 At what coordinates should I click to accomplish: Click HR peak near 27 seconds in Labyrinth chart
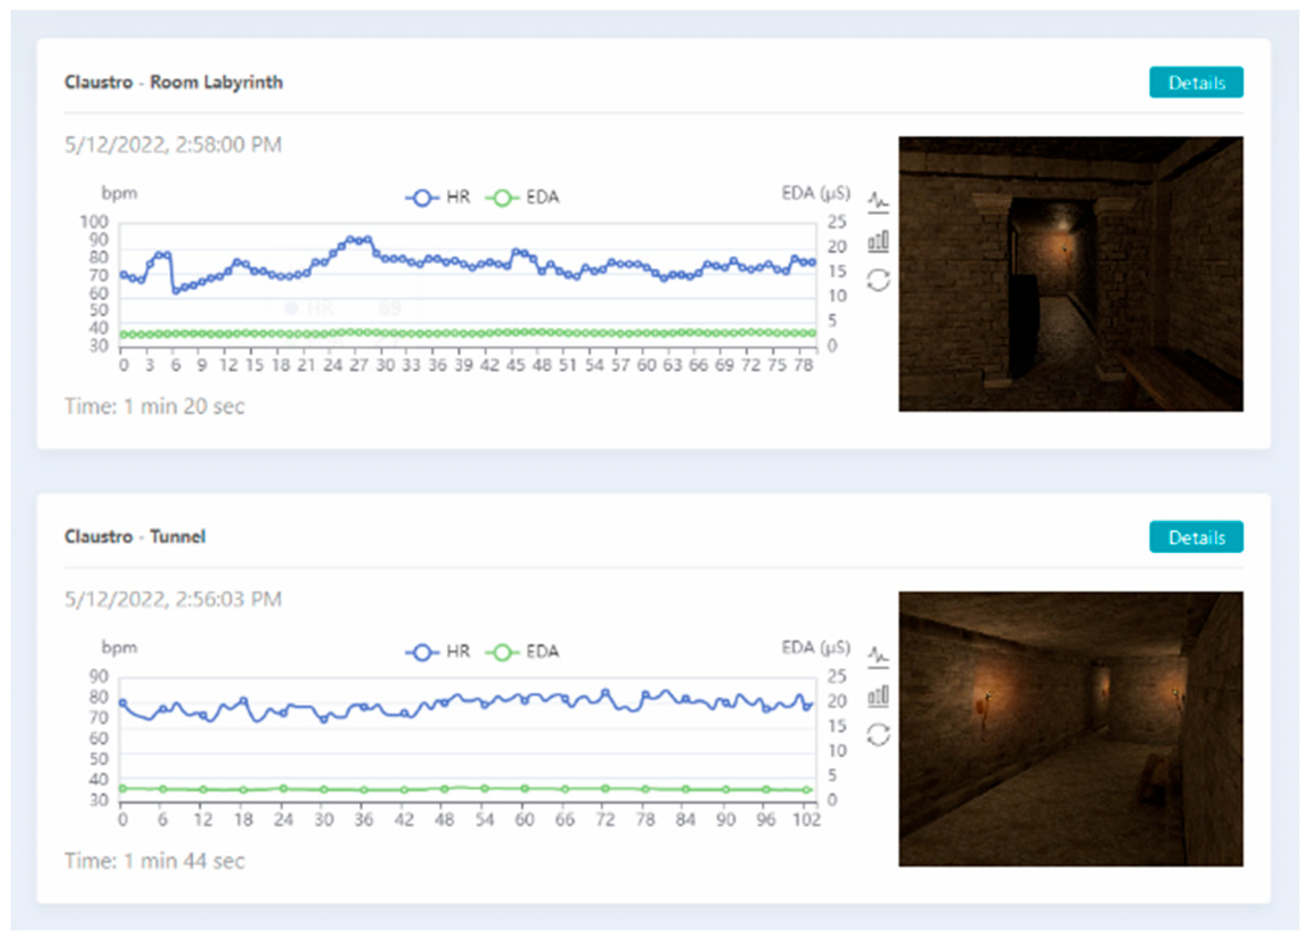tap(359, 240)
